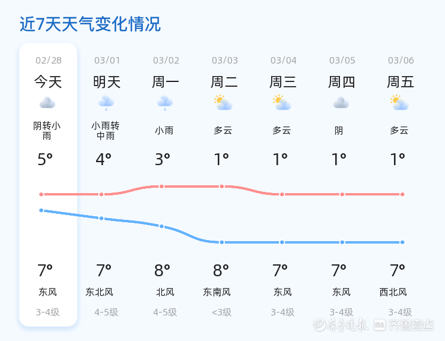The image size is (445, 341).
Task: Click Tuesday's partly cloudy sun icon
Action: [223, 103]
